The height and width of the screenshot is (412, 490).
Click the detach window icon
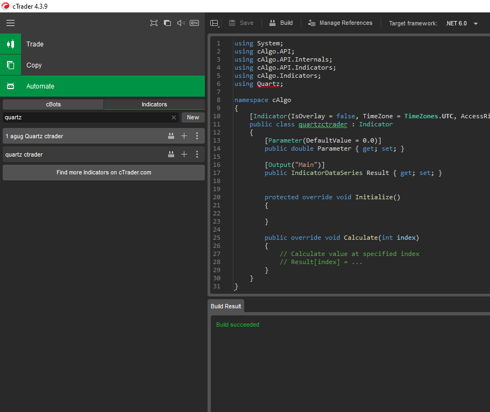click(167, 23)
